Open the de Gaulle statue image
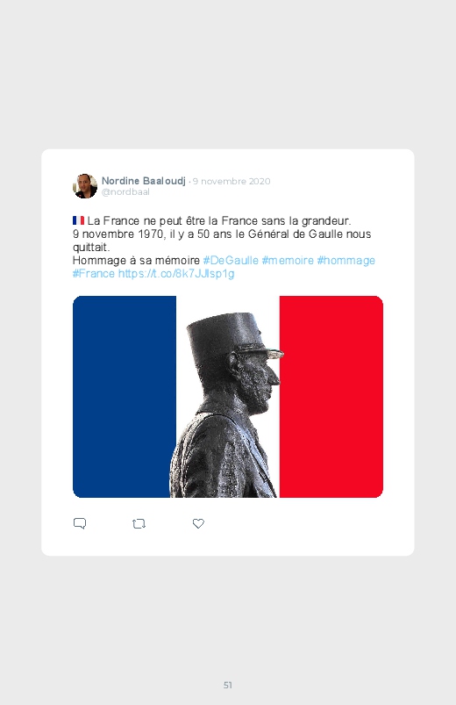The image size is (456, 705). pyautogui.click(x=228, y=397)
